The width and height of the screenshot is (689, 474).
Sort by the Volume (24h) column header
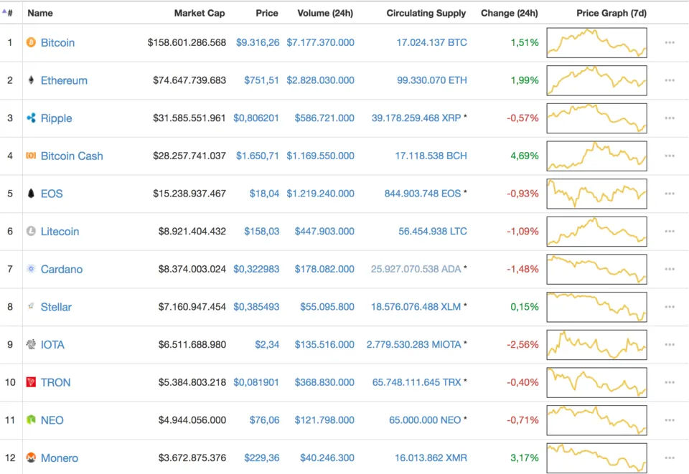click(x=325, y=13)
